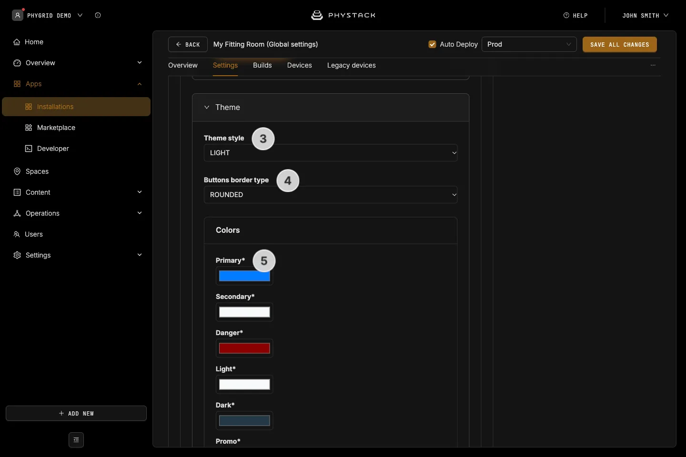Screen dimensions: 686x457
Task: Click the Spaces location pin icon
Action: click(17, 171)
